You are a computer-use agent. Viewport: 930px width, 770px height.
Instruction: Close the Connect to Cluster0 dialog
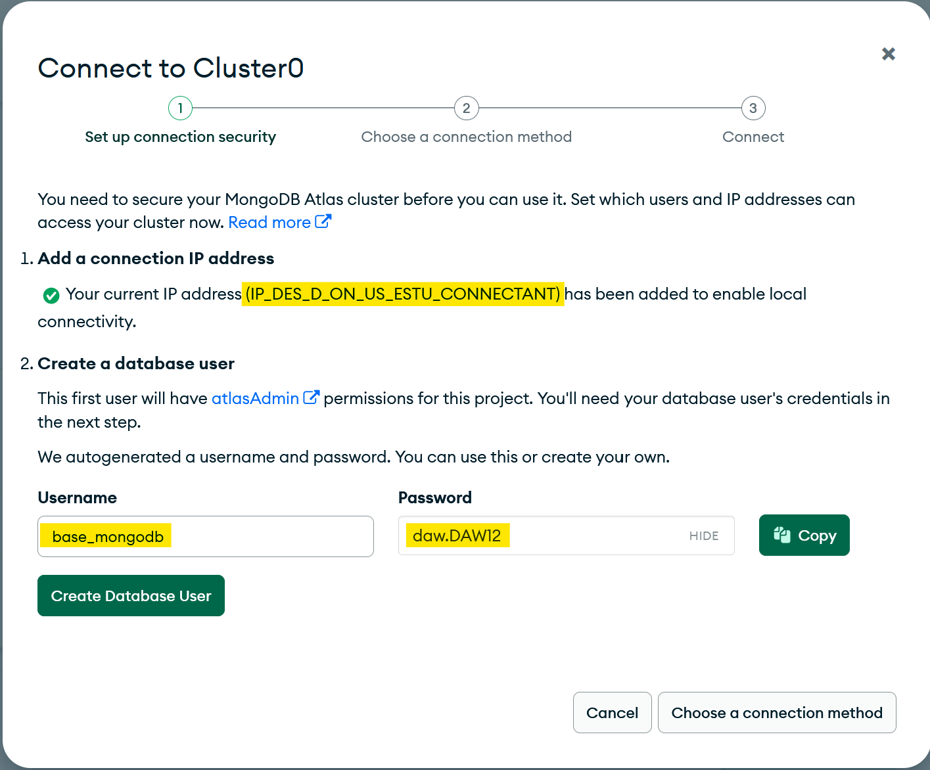click(888, 54)
